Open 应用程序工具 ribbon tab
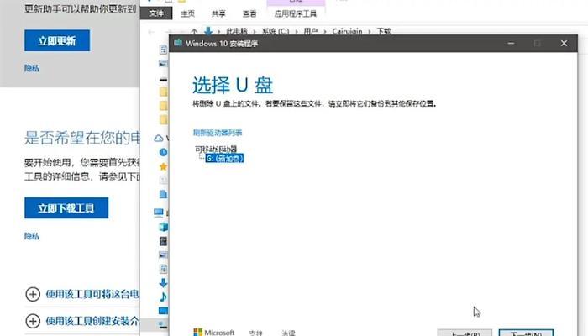 coord(296,14)
